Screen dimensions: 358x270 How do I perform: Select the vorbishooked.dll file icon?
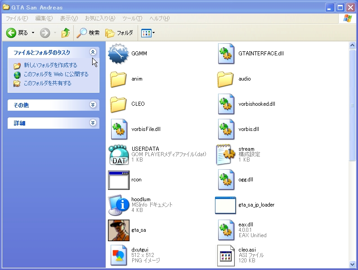click(x=226, y=104)
